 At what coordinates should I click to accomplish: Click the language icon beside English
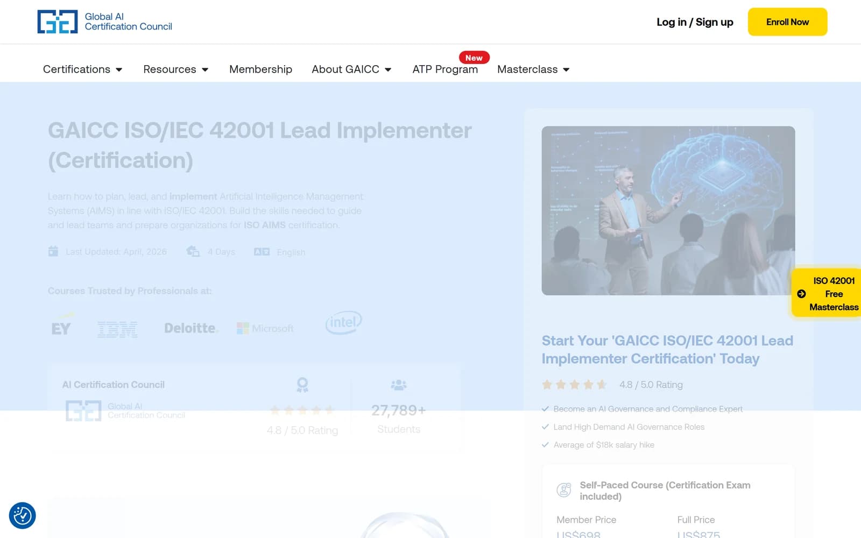tap(262, 252)
